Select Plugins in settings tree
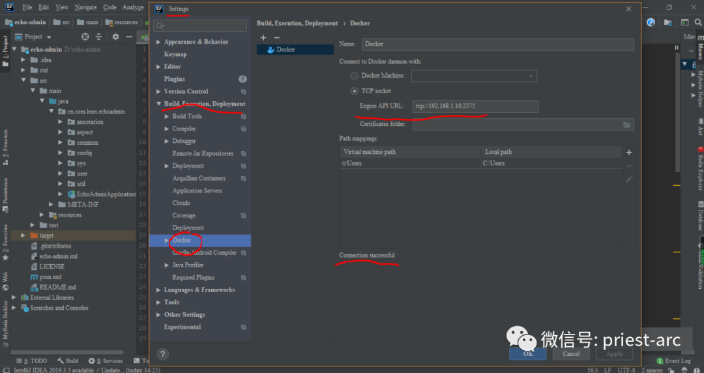 point(174,79)
